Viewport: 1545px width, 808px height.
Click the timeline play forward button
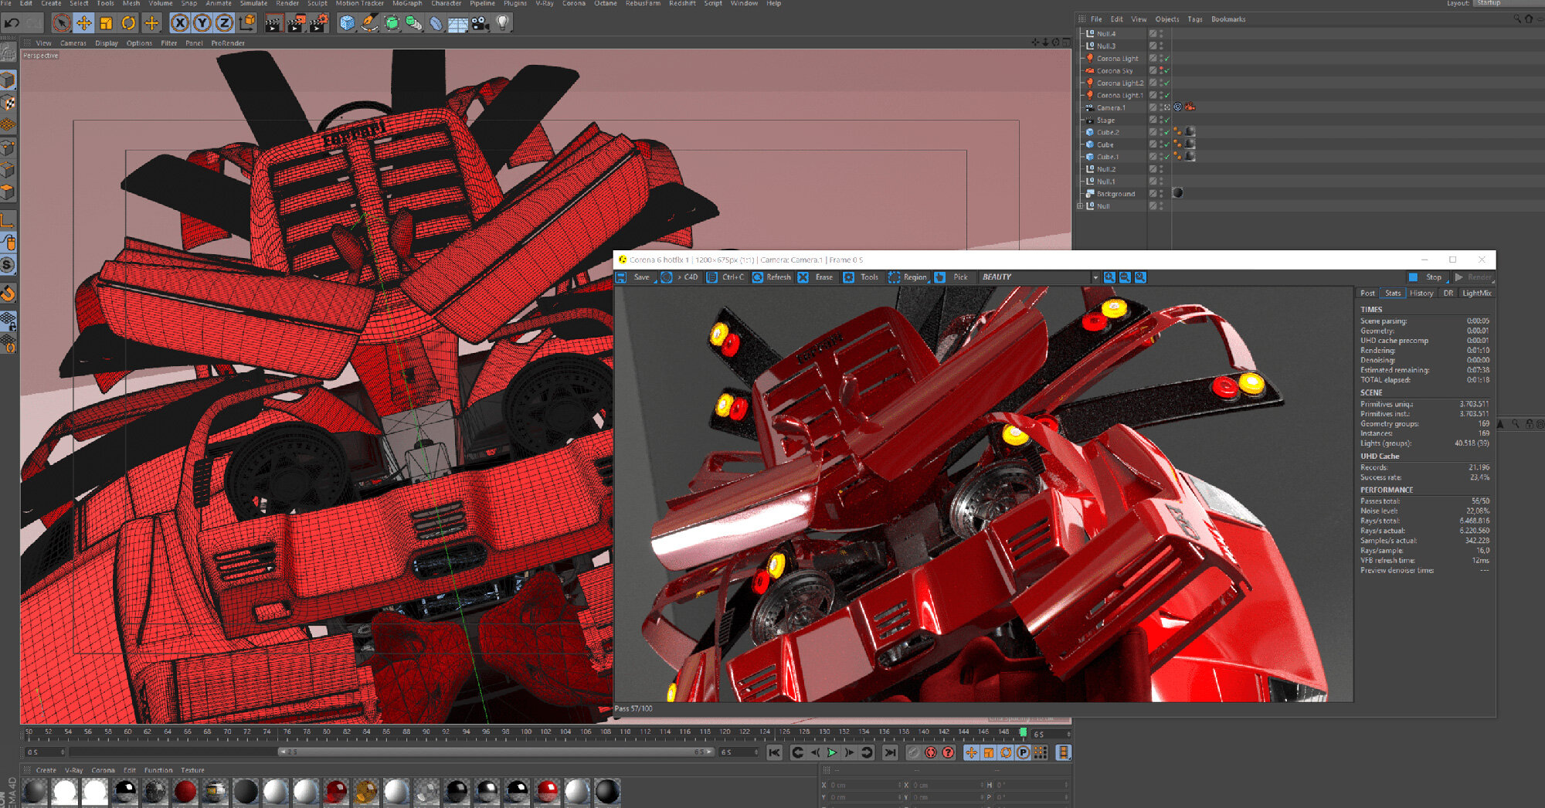point(832,752)
